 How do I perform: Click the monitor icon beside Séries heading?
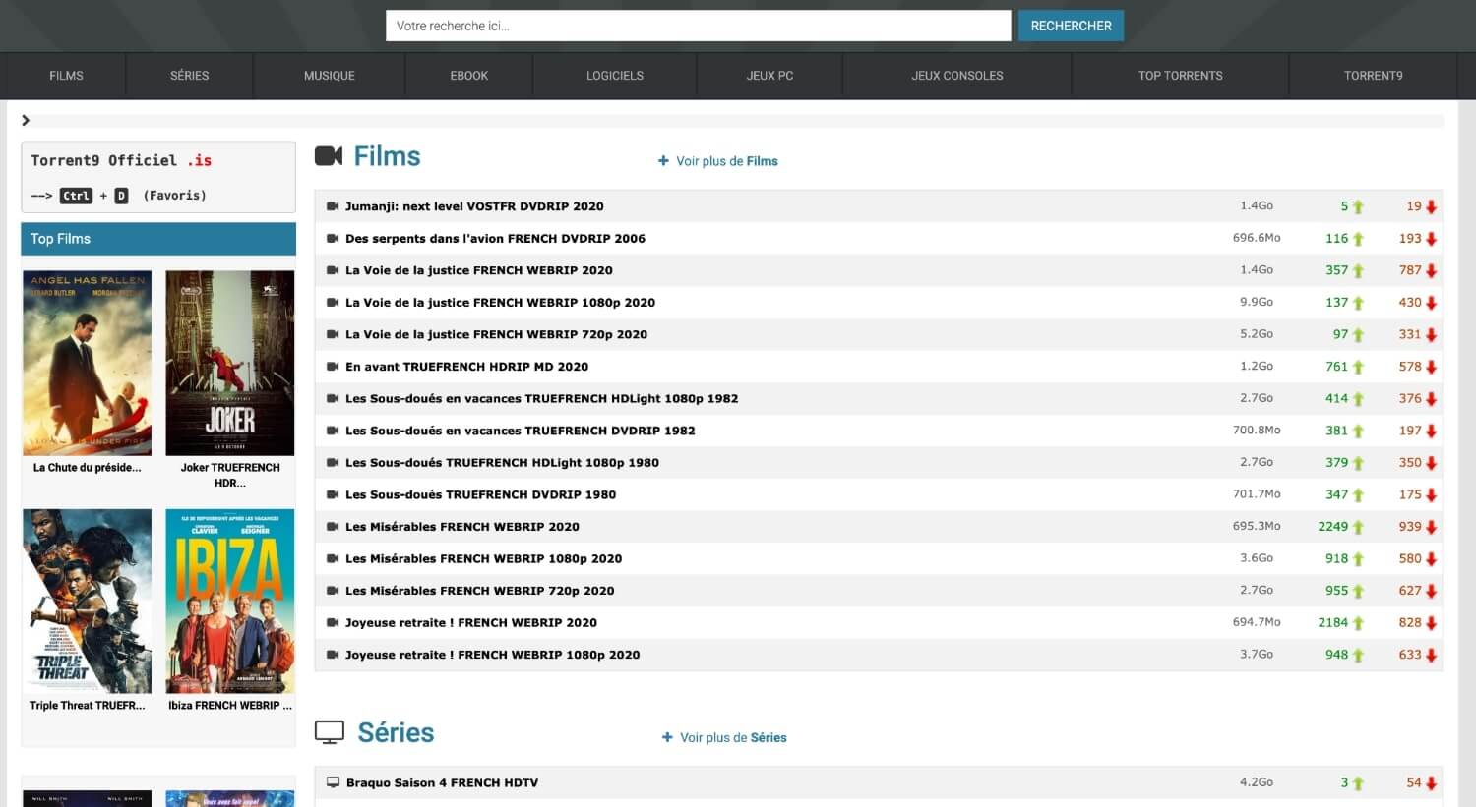tap(330, 732)
